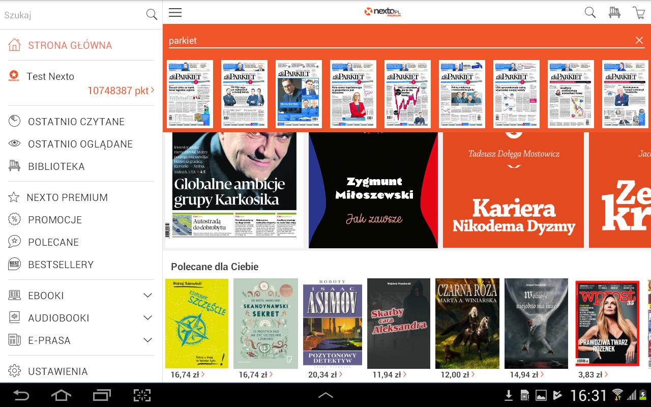Tap the 12,00 zł price link
Image resolution: width=651 pixels, height=407 pixels.
(x=458, y=375)
